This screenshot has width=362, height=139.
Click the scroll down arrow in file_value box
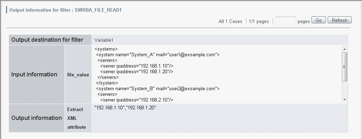click(x=345, y=100)
